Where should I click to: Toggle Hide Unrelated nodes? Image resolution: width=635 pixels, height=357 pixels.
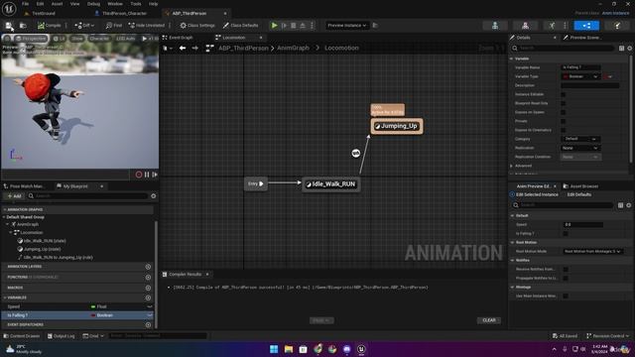[147, 26]
